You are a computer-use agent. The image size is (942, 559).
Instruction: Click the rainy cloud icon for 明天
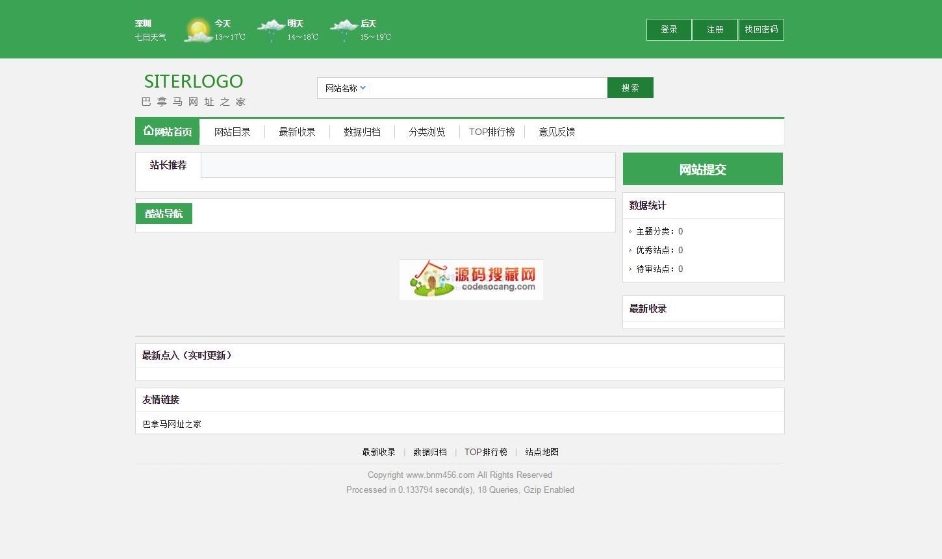click(271, 30)
